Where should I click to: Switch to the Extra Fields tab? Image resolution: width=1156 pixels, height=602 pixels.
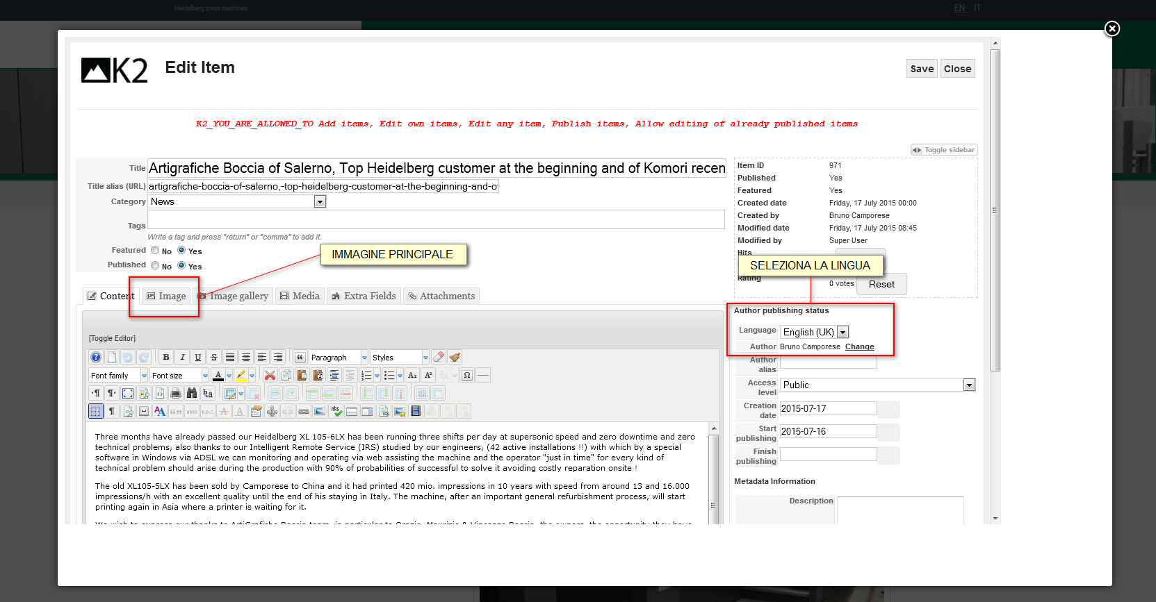[x=364, y=296]
